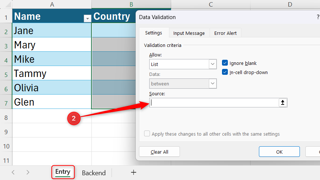Screen dimensions: 320x180
Task: Click Country cell in Mike's row
Action: [114, 59]
